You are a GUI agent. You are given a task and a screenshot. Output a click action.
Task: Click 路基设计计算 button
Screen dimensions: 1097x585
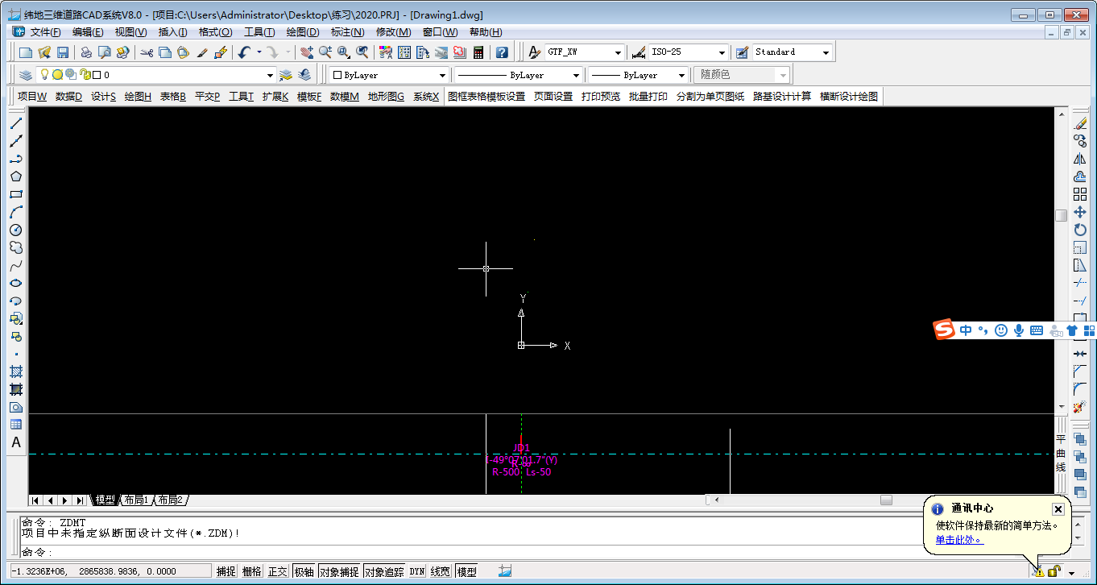click(782, 97)
